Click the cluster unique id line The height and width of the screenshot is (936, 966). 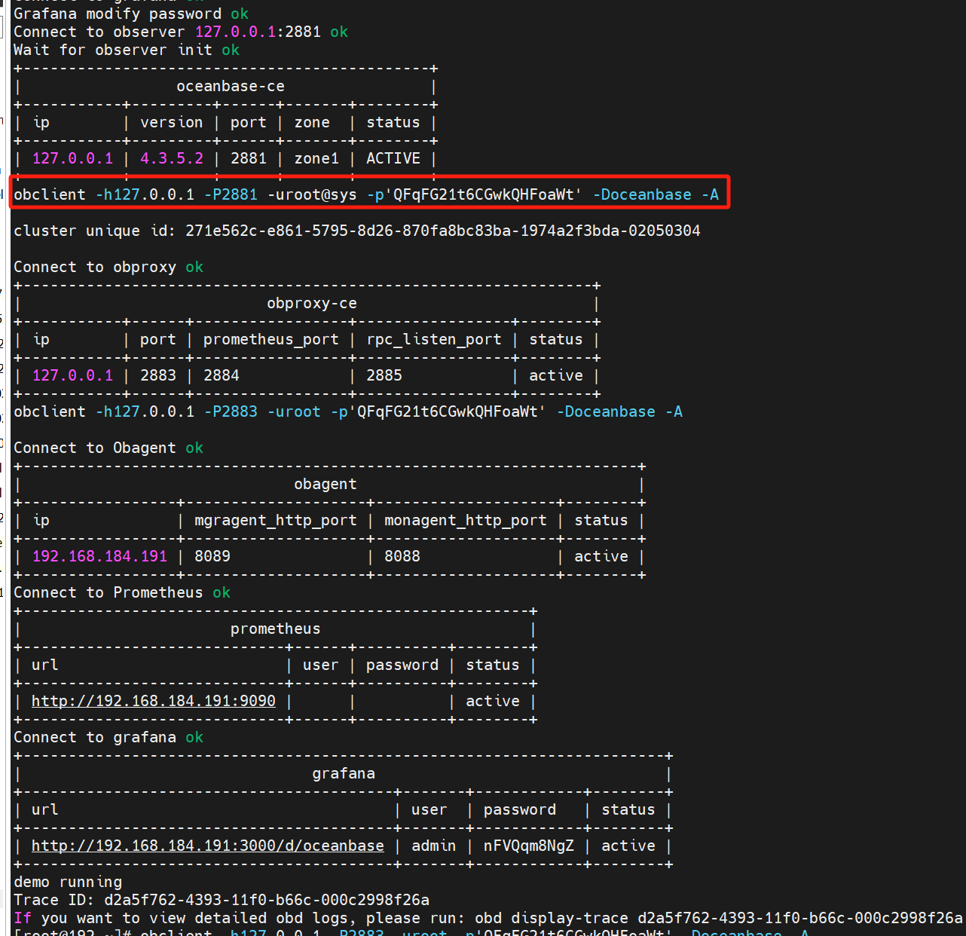click(357, 231)
